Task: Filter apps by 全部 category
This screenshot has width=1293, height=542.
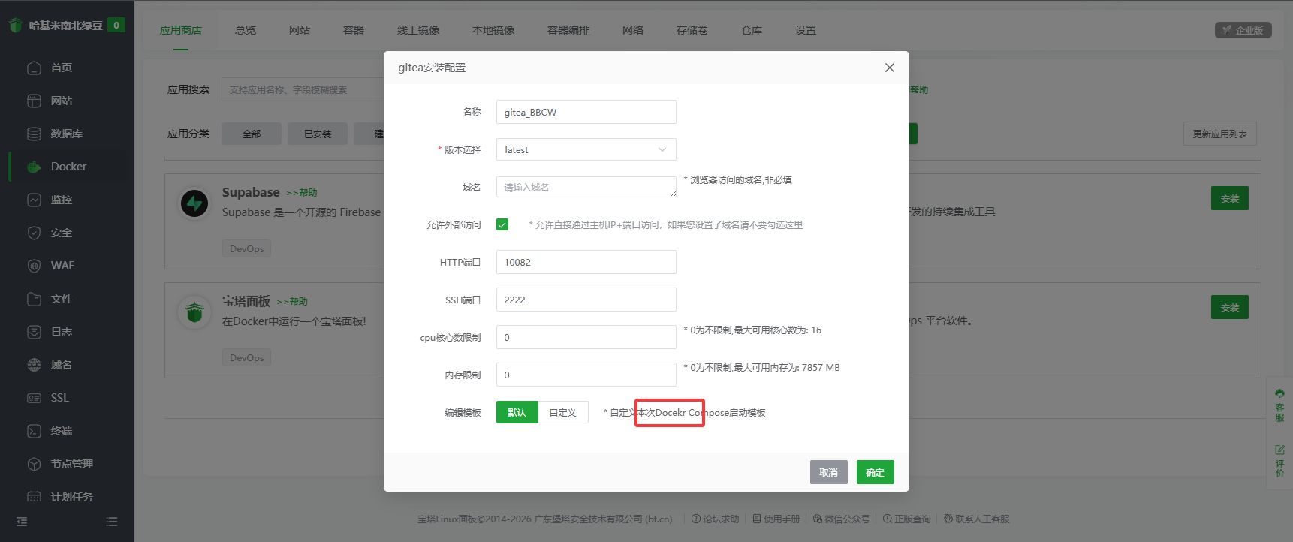Action: coord(252,134)
